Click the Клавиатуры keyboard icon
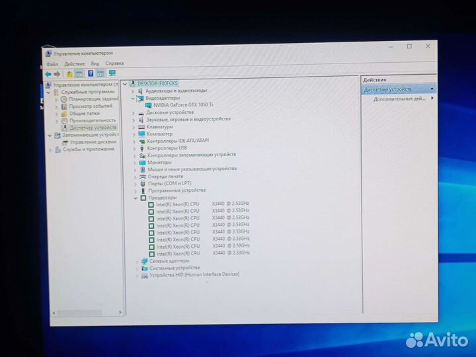476x357 pixels. tap(141, 127)
